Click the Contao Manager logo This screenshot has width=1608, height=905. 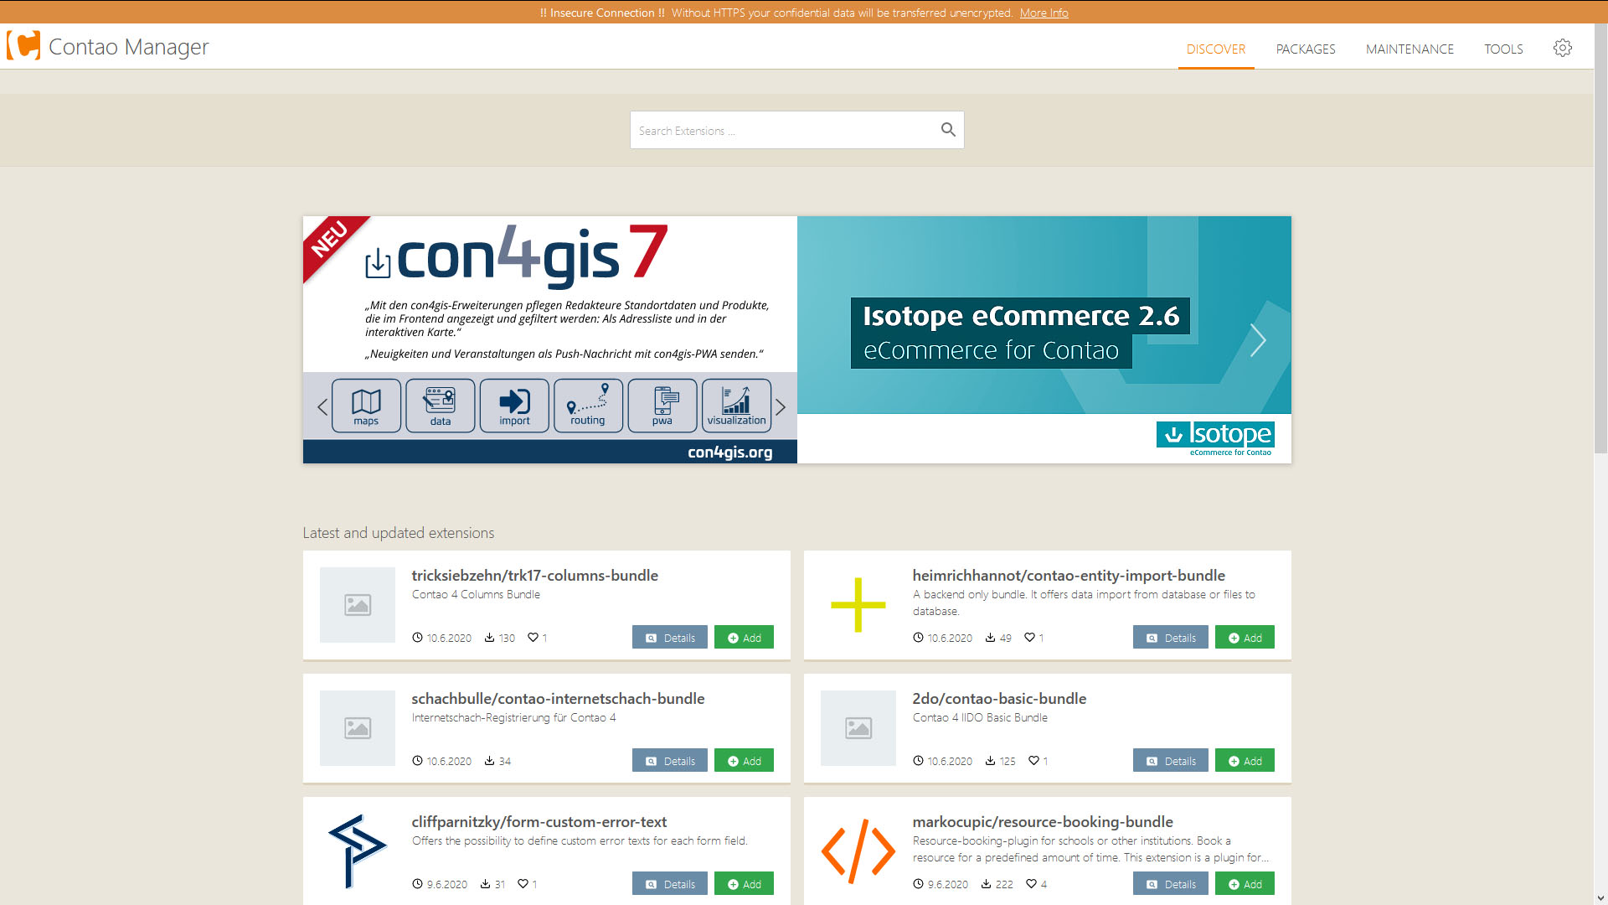(23, 45)
